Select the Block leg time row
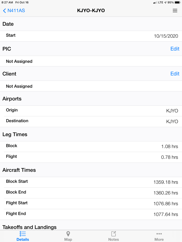 pyautogui.click(x=91, y=146)
